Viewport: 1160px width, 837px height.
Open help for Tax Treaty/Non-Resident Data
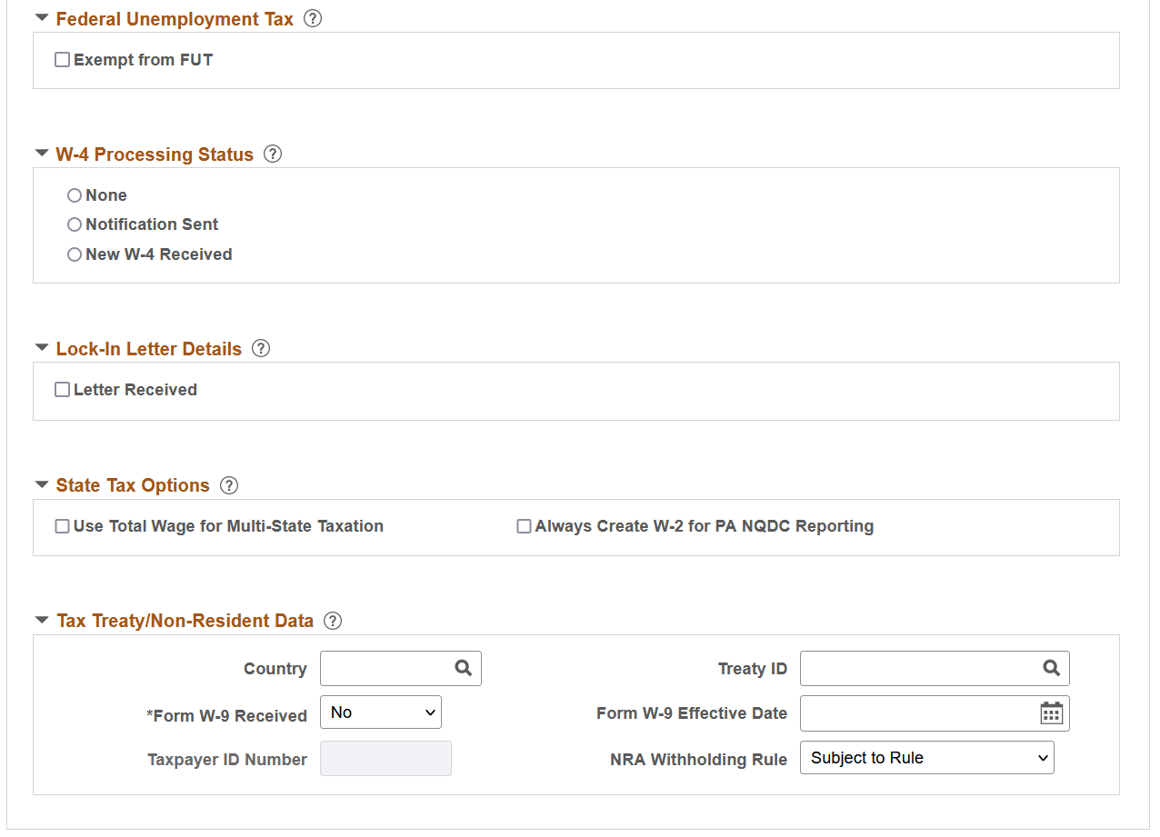click(332, 621)
